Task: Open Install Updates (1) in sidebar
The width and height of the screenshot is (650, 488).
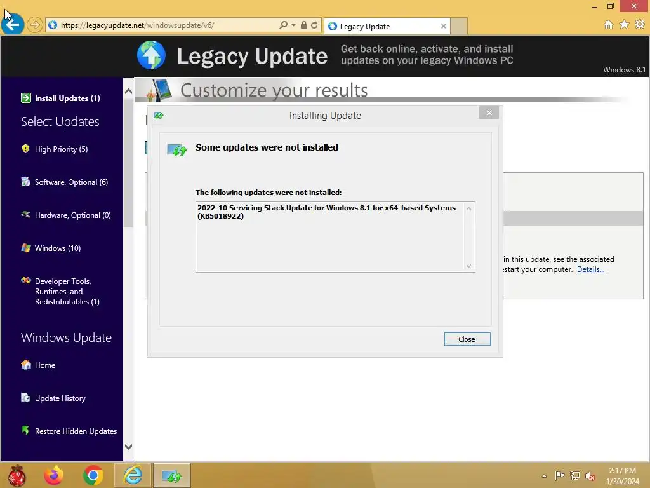Action: click(67, 98)
